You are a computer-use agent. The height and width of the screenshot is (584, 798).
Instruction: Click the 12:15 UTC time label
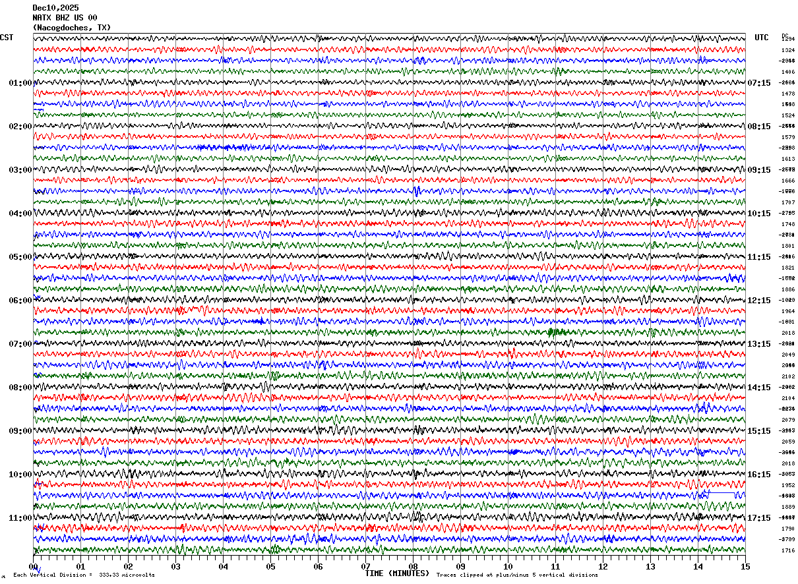click(x=759, y=301)
